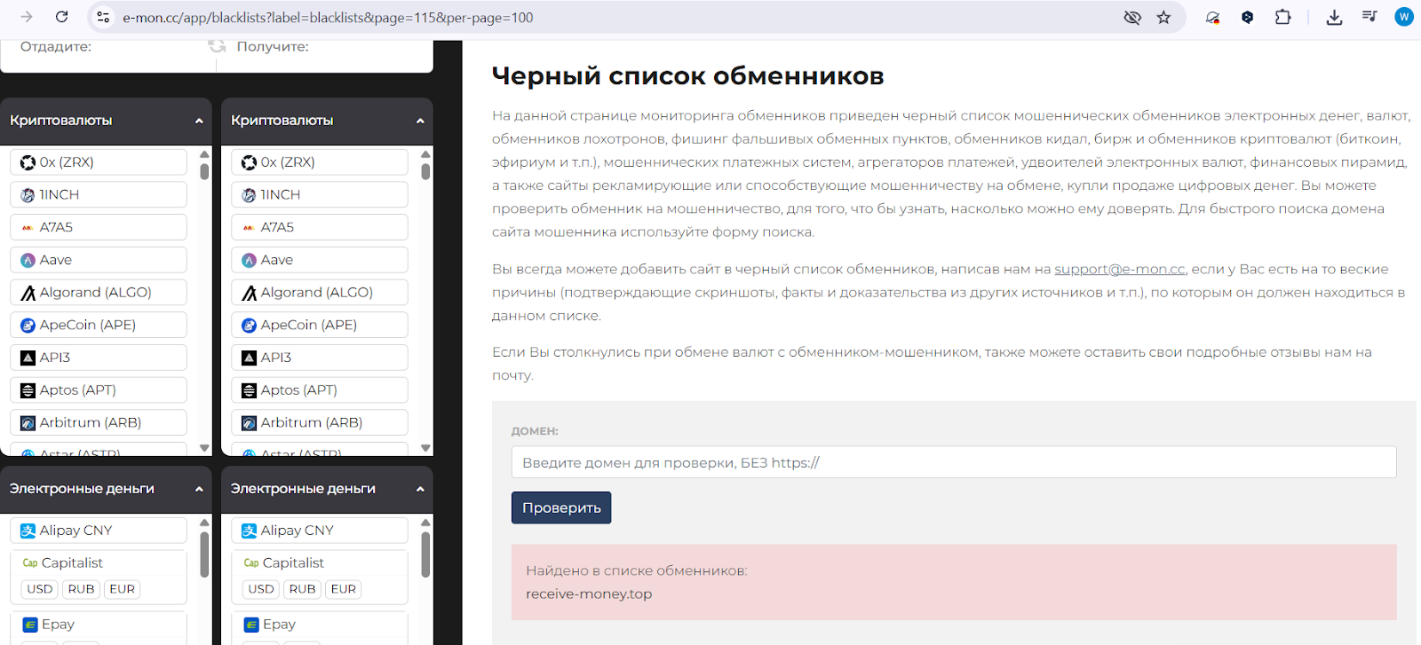This screenshot has height=645, width=1421.
Task: Select Aave in the left currency list
Action: (x=98, y=260)
